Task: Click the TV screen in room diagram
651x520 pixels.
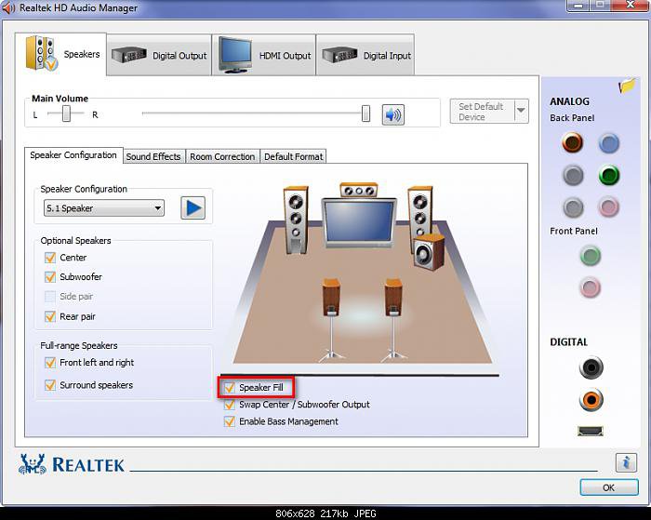Action: 359,221
